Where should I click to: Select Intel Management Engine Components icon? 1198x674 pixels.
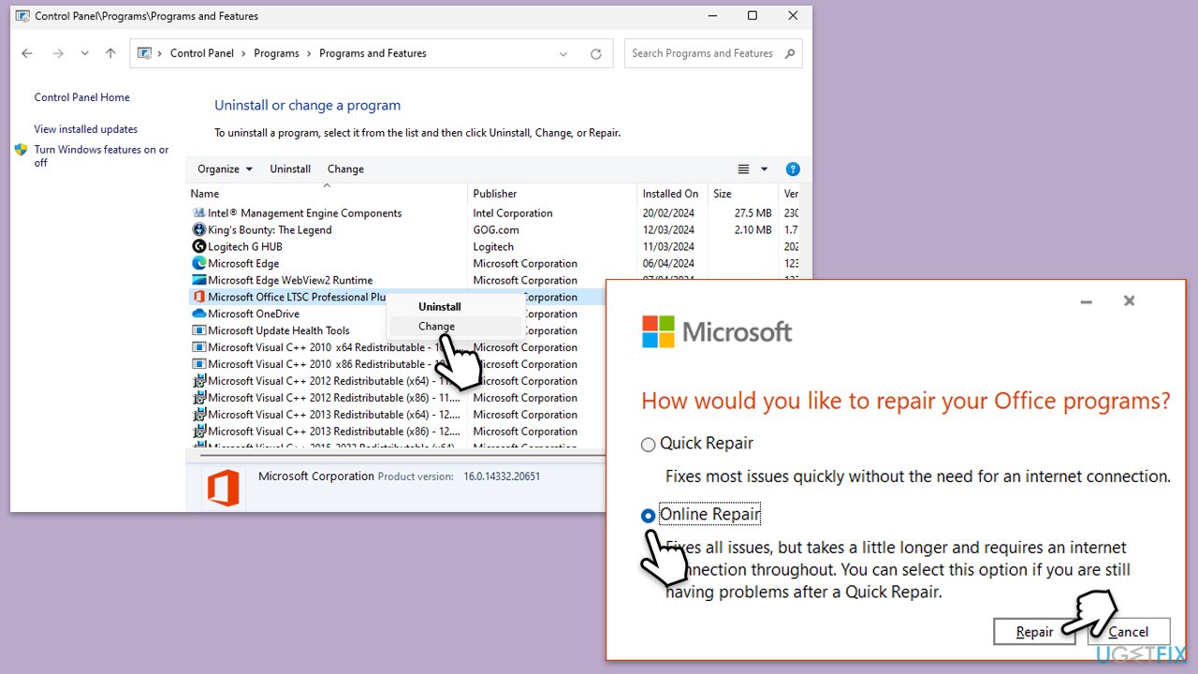198,213
